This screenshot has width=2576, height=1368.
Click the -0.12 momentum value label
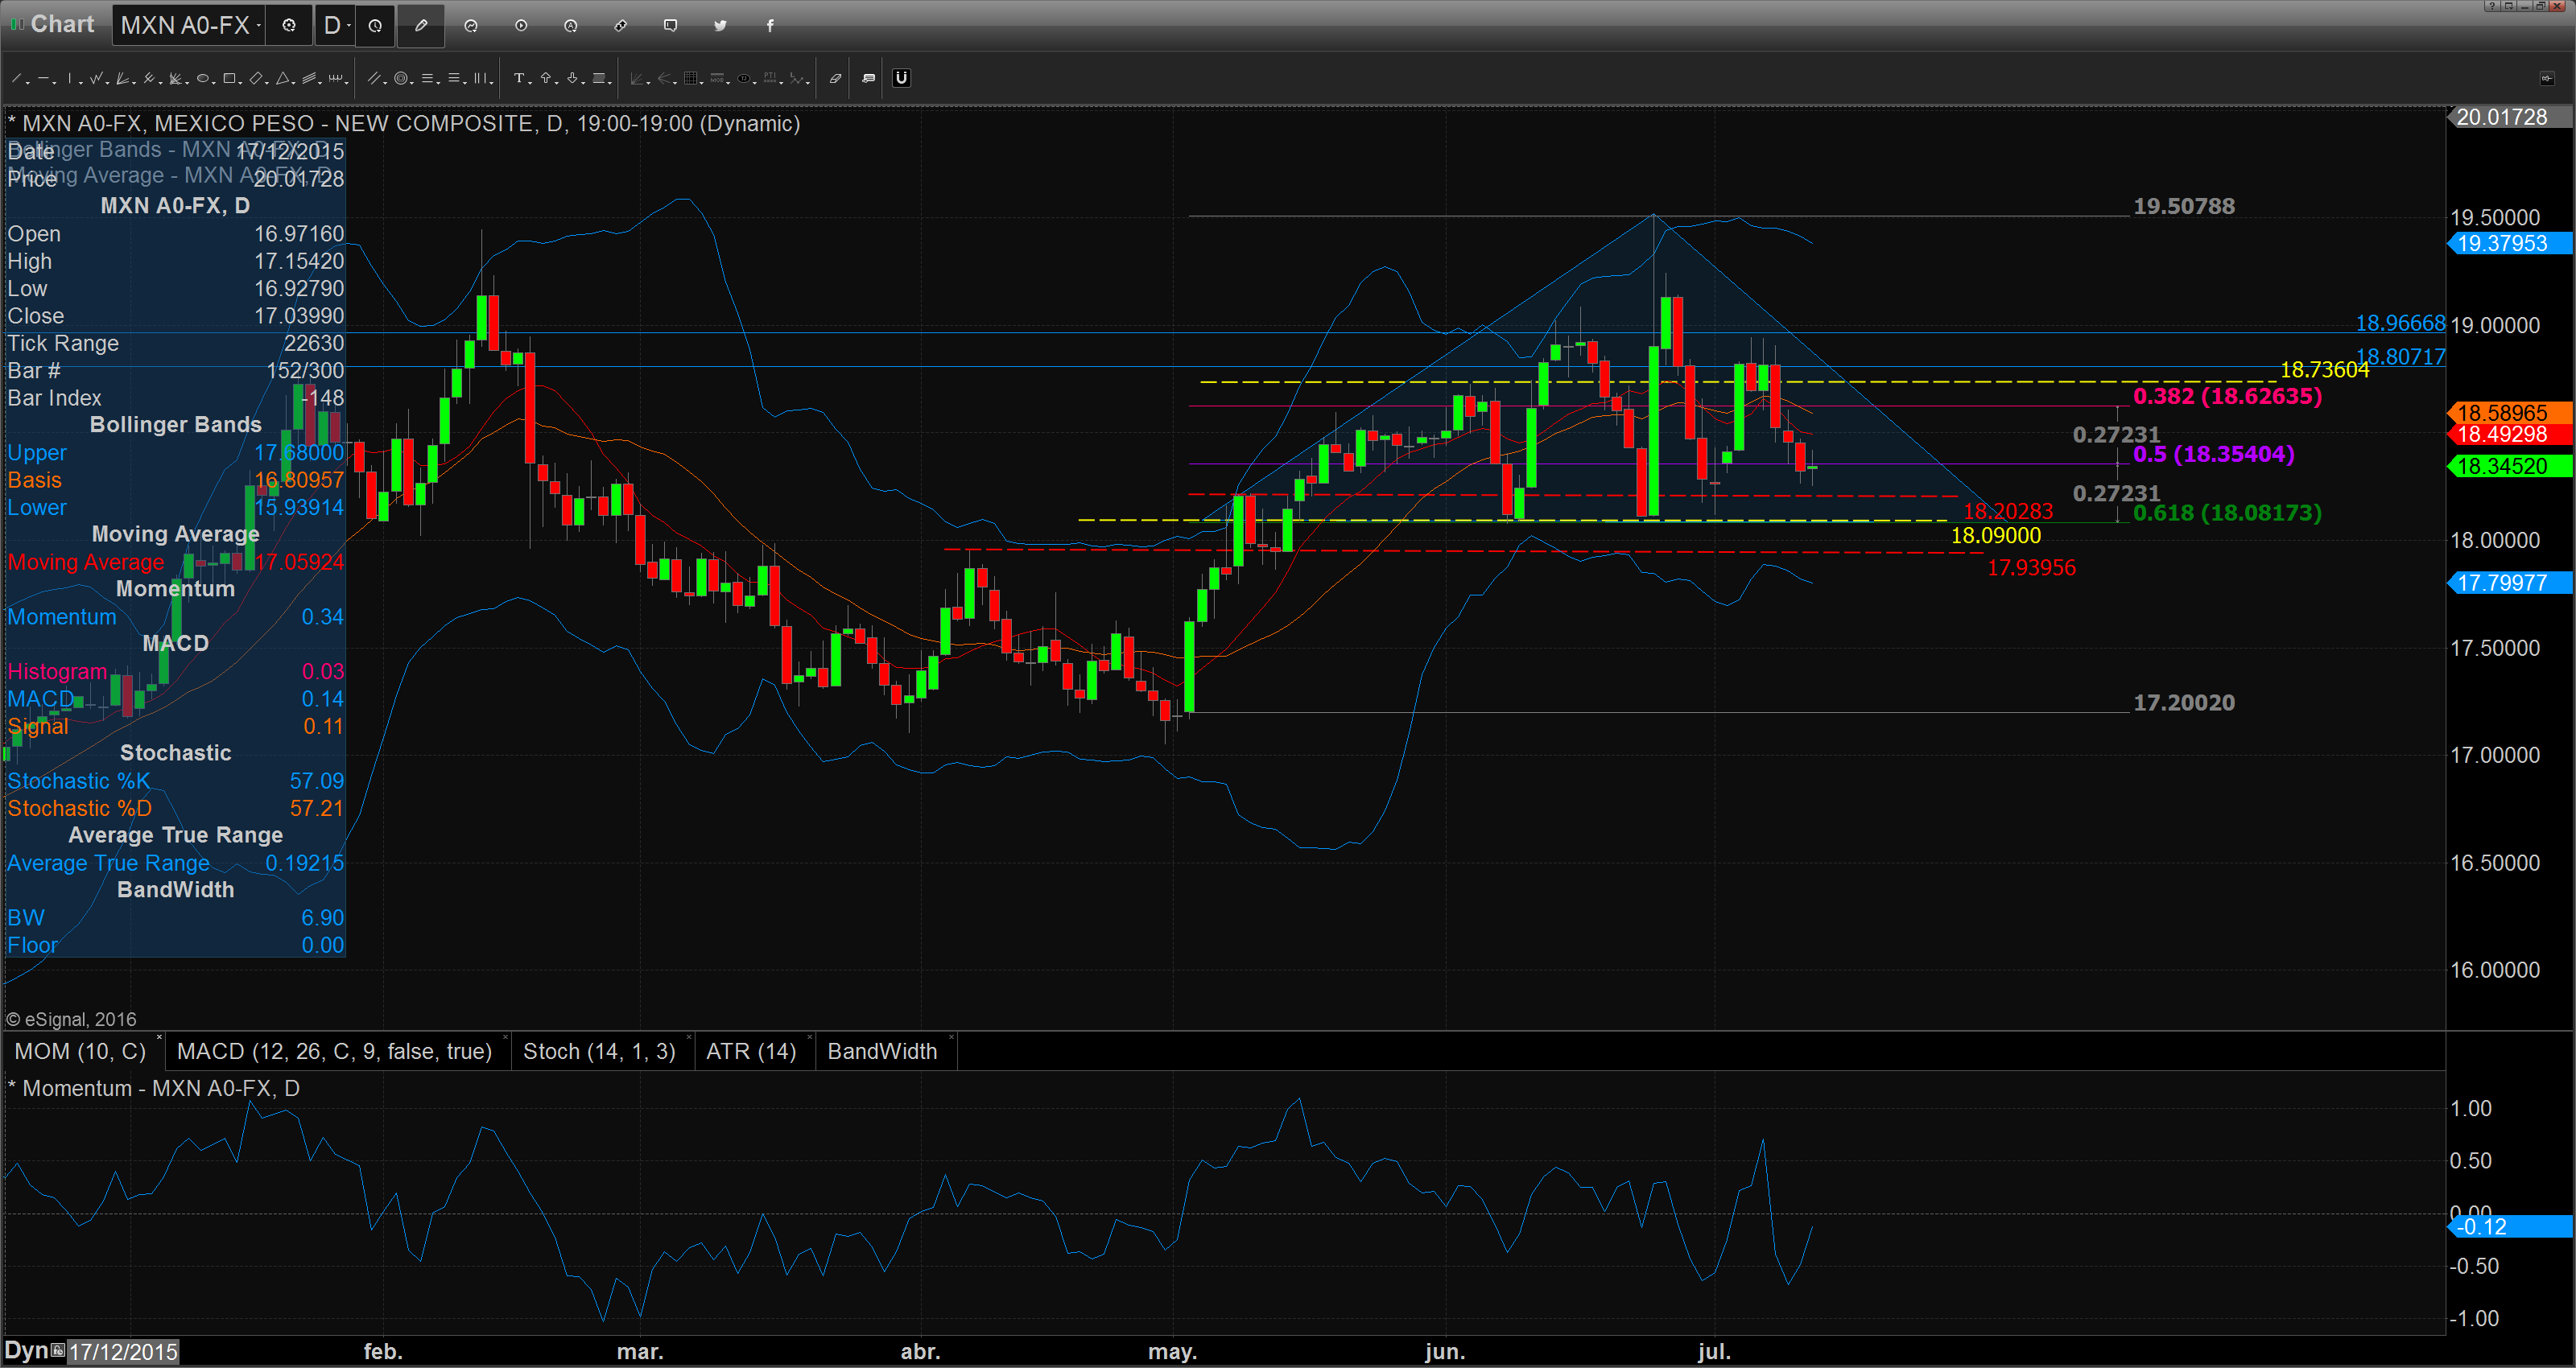coord(2510,1227)
